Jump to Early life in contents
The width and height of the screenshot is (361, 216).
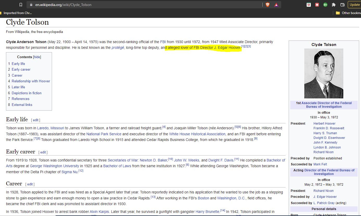18,64
